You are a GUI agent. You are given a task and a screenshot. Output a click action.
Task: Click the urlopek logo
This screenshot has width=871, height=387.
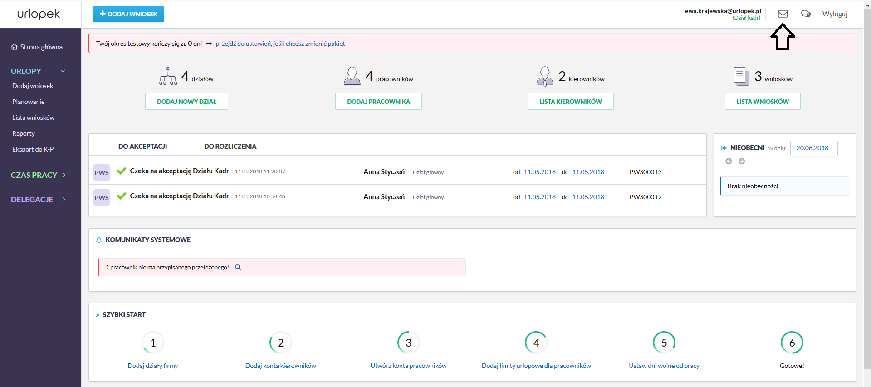click(39, 14)
